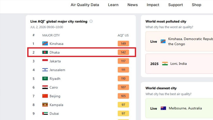Screen dimensions: 213x120
Task: Open the Loni, India 2025 card
Action: 179,64
